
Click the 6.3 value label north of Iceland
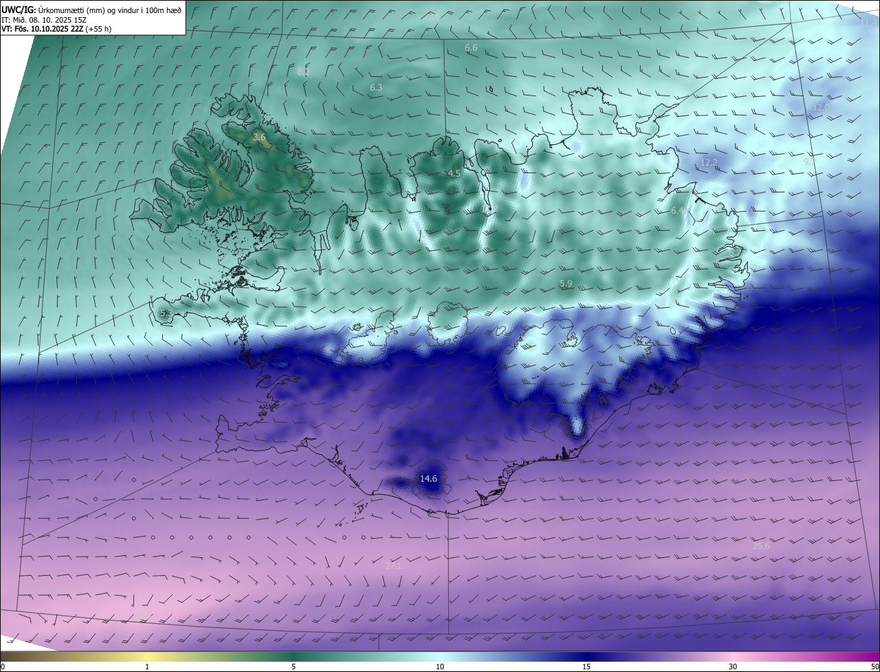click(376, 88)
